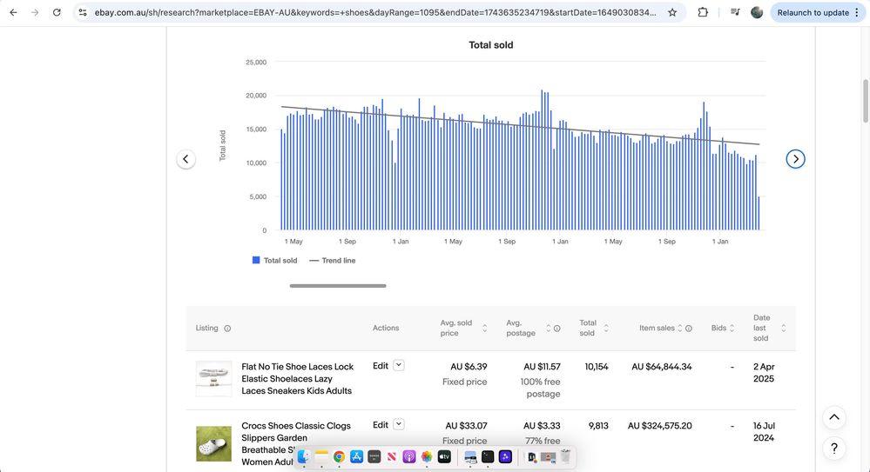Open Apple TV from the dock
The height and width of the screenshot is (472, 870).
click(x=444, y=457)
